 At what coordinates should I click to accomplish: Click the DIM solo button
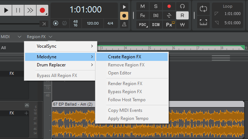pos(156,25)
